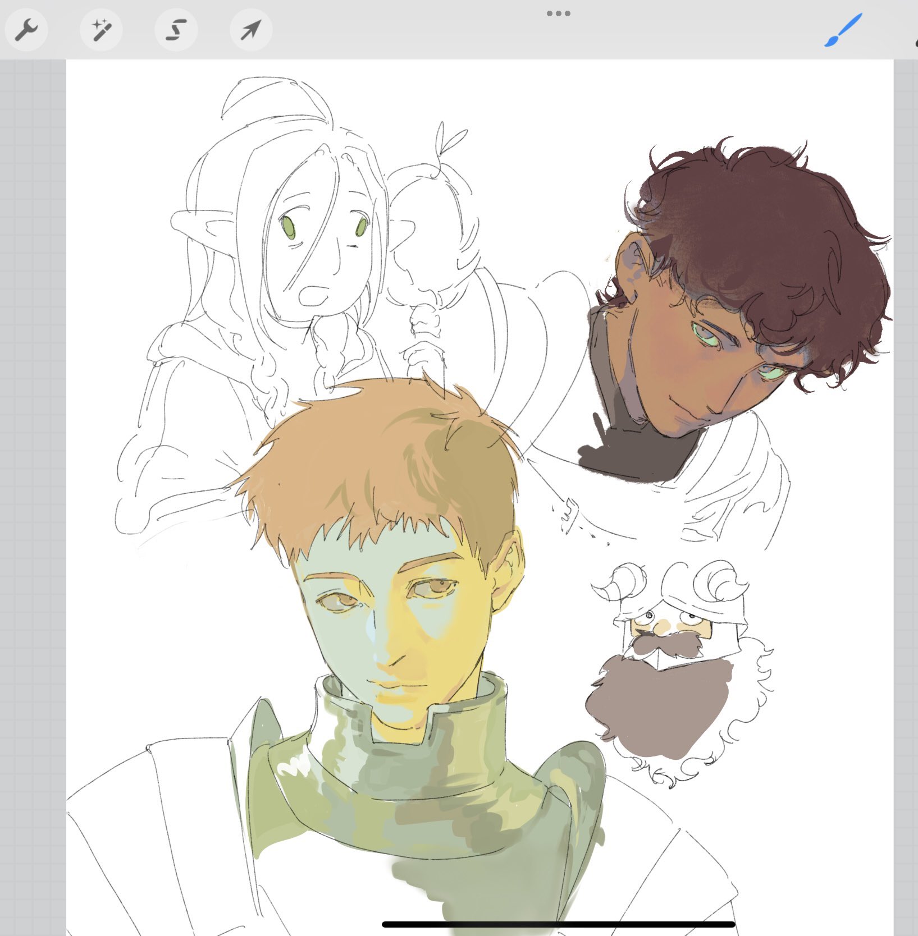Tap the three-dot multitasking menu
Screen dimensions: 918x936
[x=558, y=13]
